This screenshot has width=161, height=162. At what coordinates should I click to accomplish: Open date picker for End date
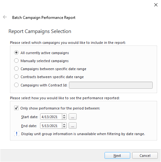(x=72, y=126)
